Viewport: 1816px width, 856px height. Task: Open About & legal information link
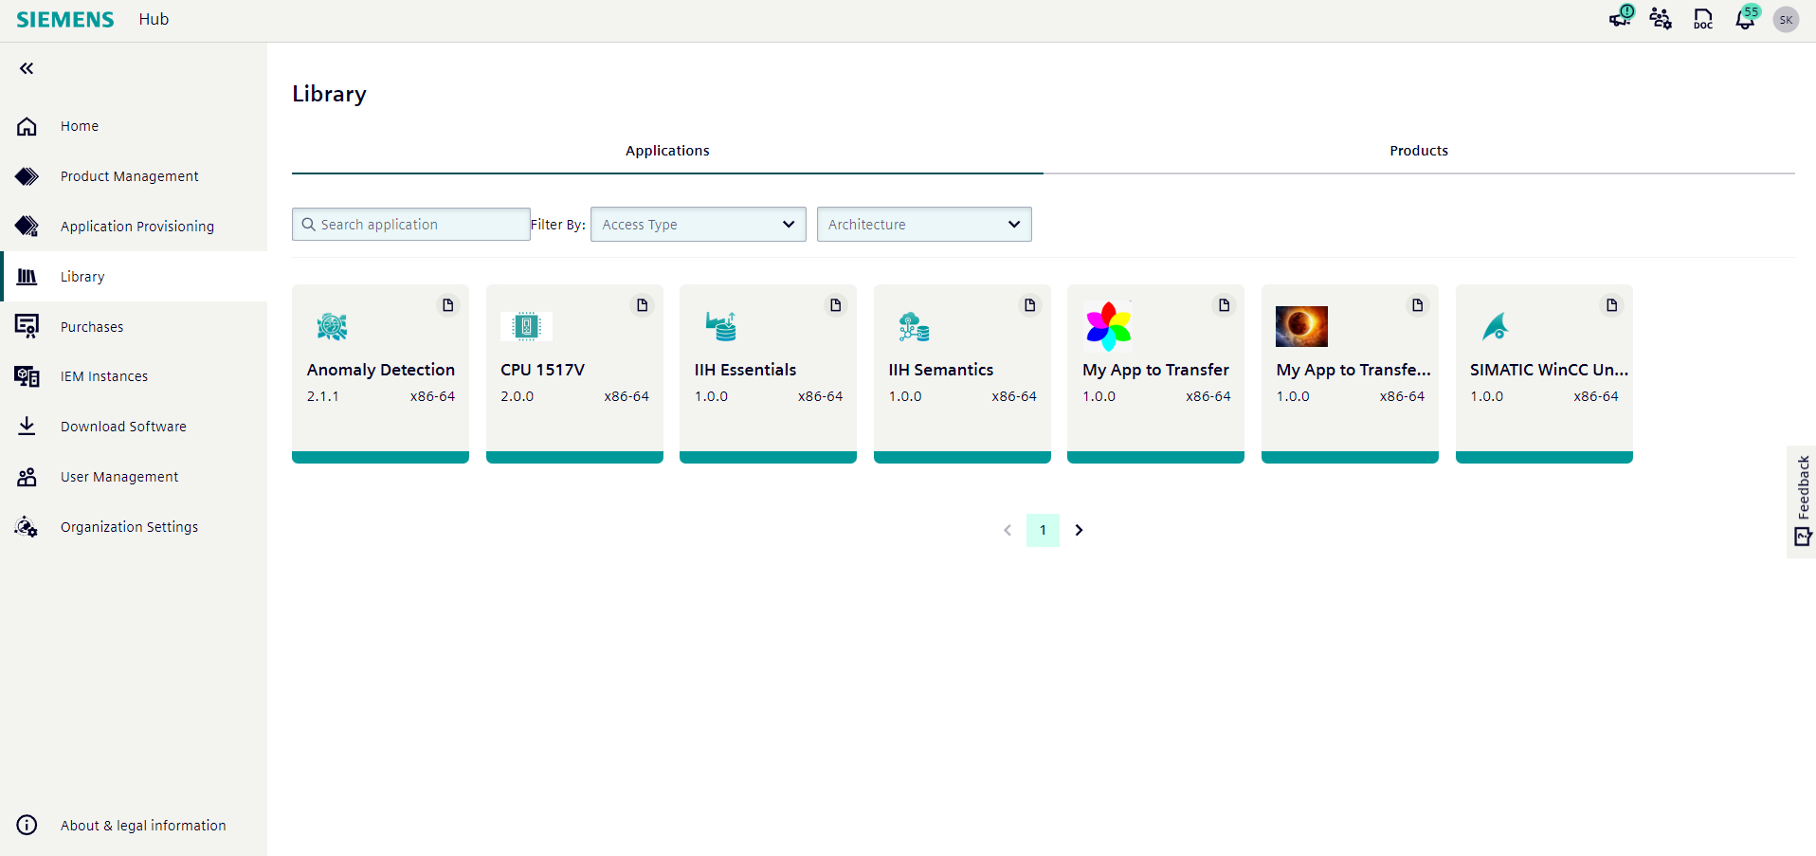143,826
